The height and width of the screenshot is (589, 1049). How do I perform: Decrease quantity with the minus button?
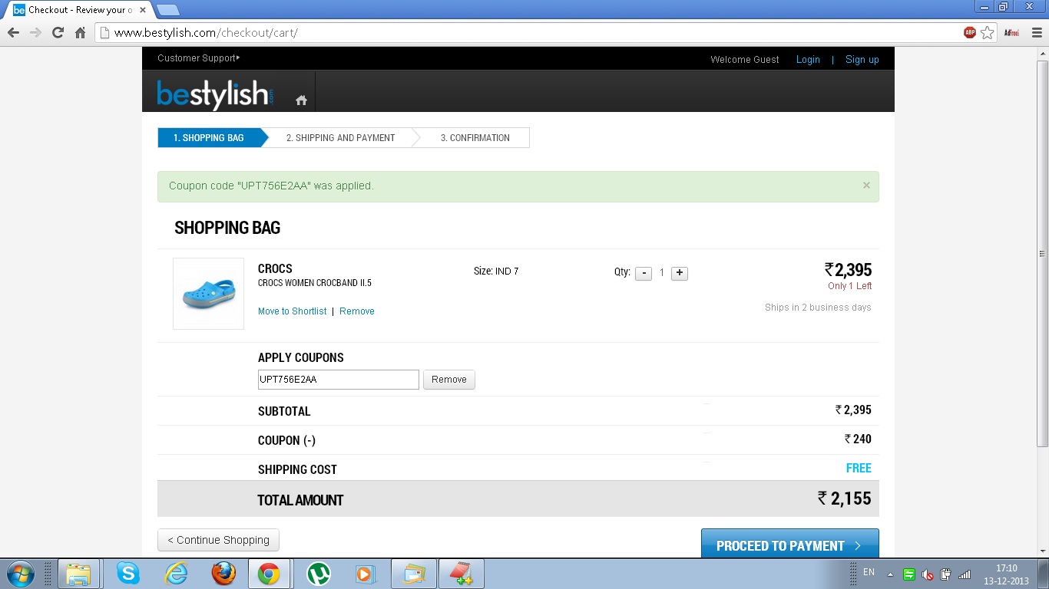point(644,273)
